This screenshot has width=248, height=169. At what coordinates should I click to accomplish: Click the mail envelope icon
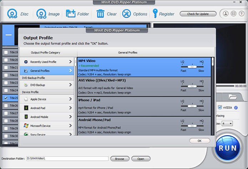tap(233, 14)
